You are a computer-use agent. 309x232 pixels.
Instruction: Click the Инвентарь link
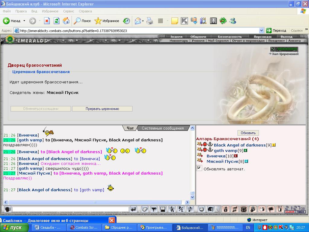tap(179, 41)
